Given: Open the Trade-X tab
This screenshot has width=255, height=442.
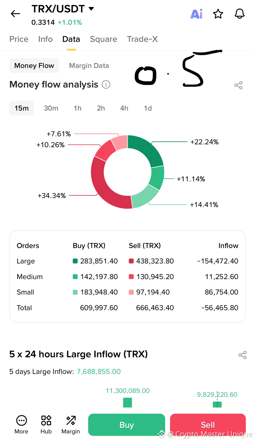Looking at the screenshot, I should 142,39.
